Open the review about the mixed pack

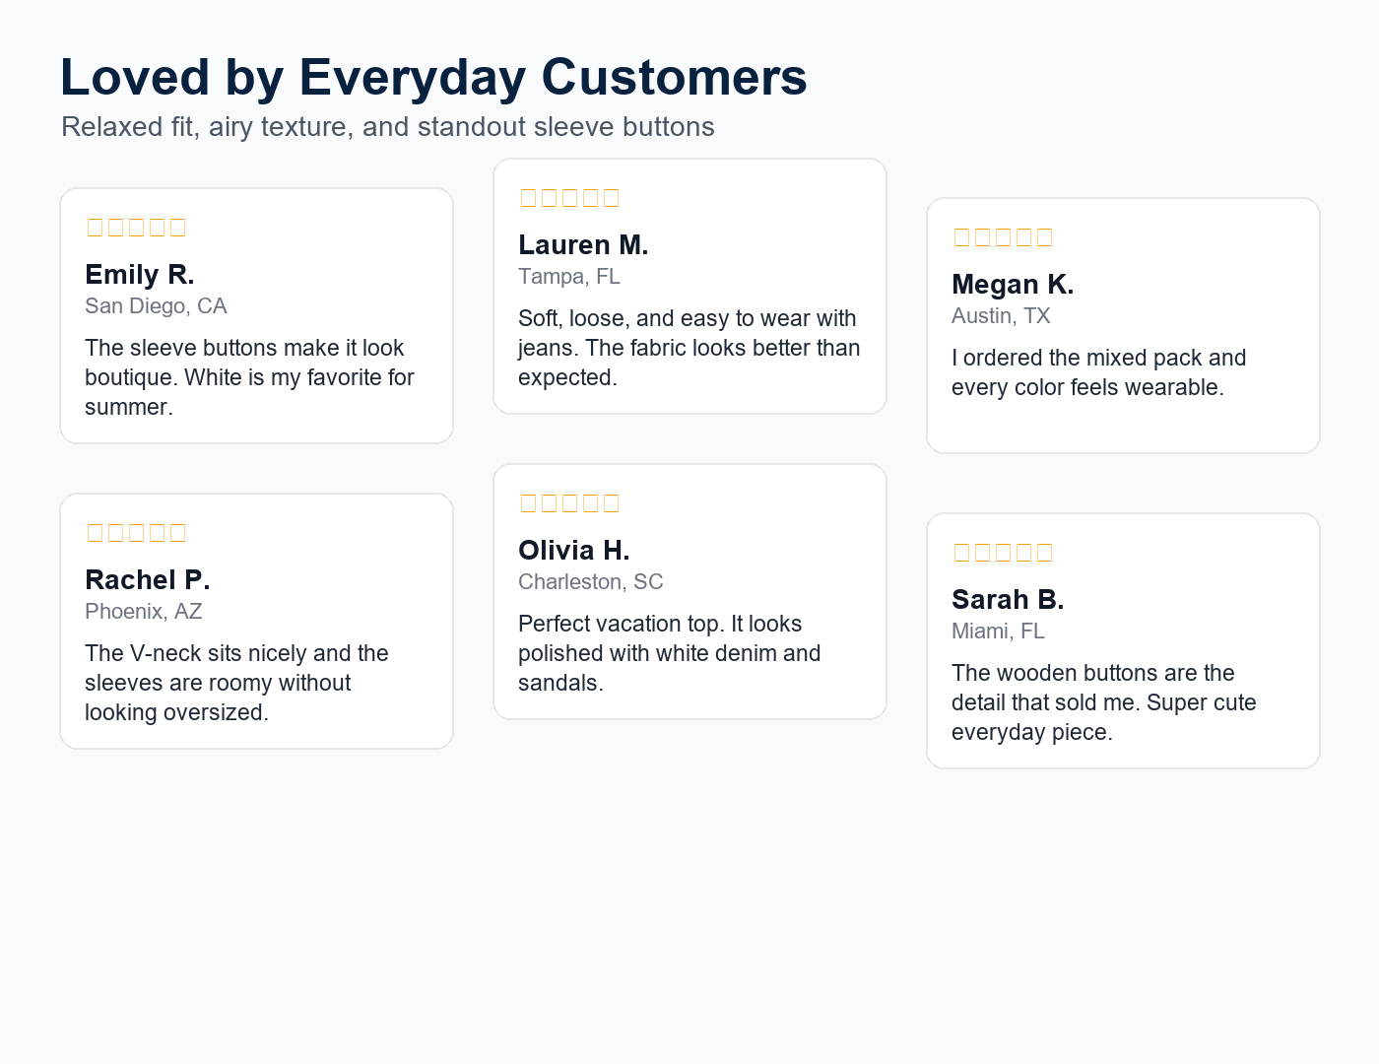coord(1098,372)
